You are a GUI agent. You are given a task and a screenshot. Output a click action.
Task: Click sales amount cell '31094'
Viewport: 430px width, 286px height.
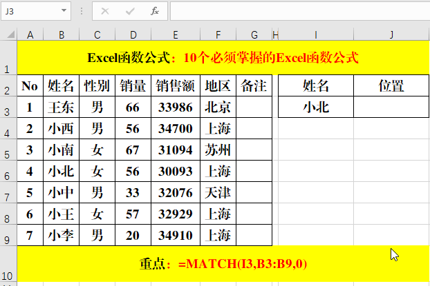pyautogui.click(x=176, y=150)
